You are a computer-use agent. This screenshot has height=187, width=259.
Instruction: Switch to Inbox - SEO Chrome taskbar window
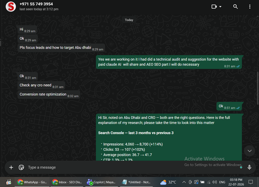[x=67, y=182]
